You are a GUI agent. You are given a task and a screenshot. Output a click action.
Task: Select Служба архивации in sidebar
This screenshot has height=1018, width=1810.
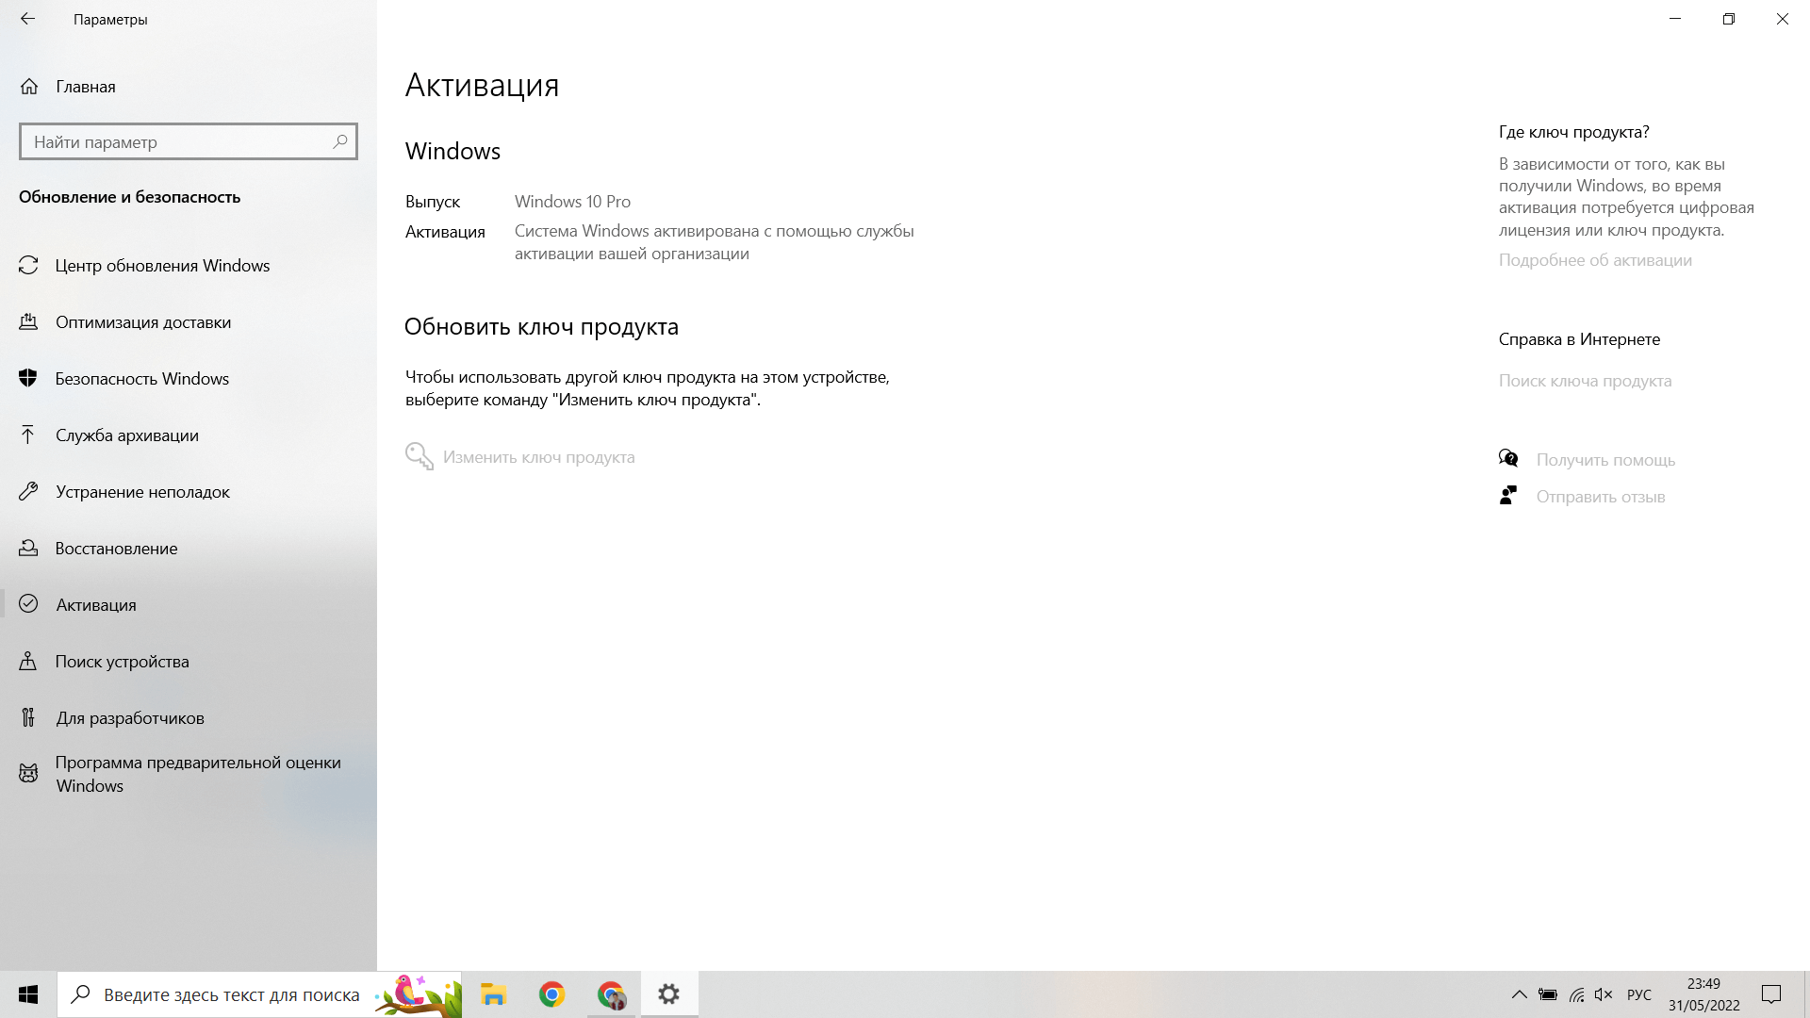(x=127, y=435)
